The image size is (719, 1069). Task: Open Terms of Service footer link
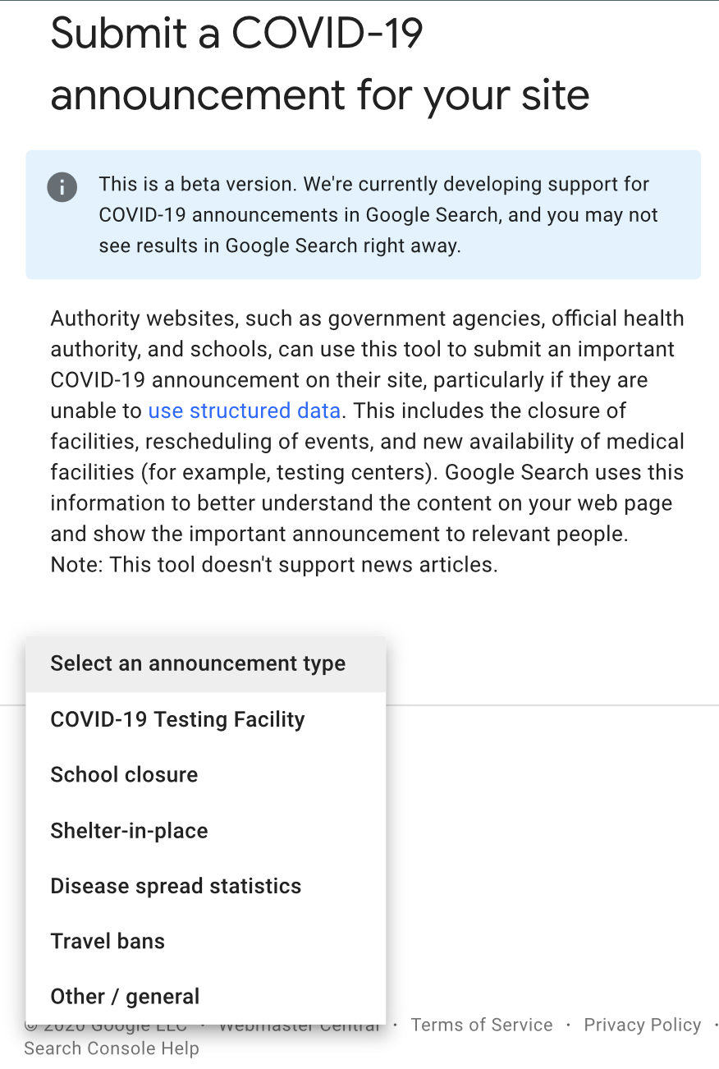482,1025
